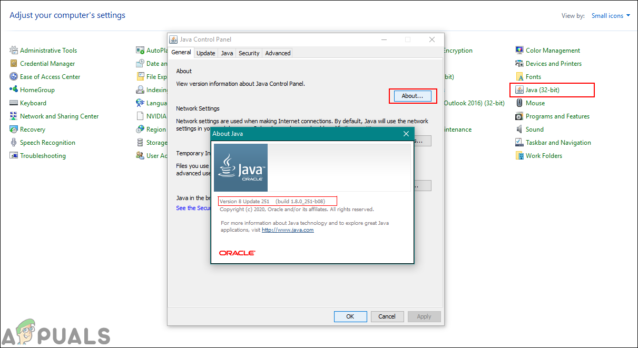638x348 pixels.
Task: Click the See the Security tab link
Action: tap(193, 208)
